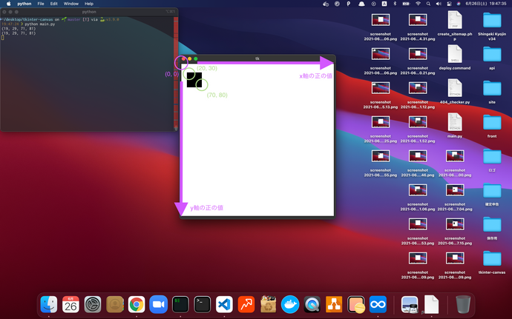512x319 pixels.
Task: Select screenshot 2021-06...5.13.png thumbnail
Action: 381,87
